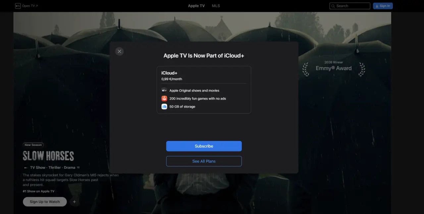Add Slow Horses with the plus icon
This screenshot has width=424, height=214.
(x=74, y=202)
